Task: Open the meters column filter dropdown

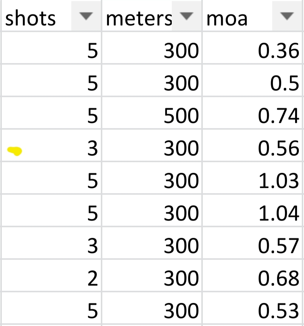Action: click(187, 16)
